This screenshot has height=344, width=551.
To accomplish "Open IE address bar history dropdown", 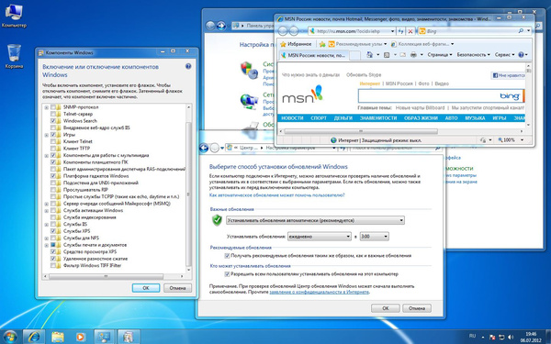I will point(392,31).
